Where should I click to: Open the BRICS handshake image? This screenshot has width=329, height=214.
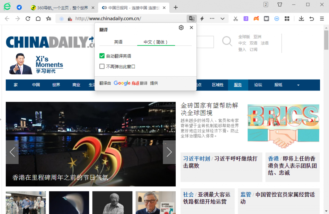[x=283, y=125]
